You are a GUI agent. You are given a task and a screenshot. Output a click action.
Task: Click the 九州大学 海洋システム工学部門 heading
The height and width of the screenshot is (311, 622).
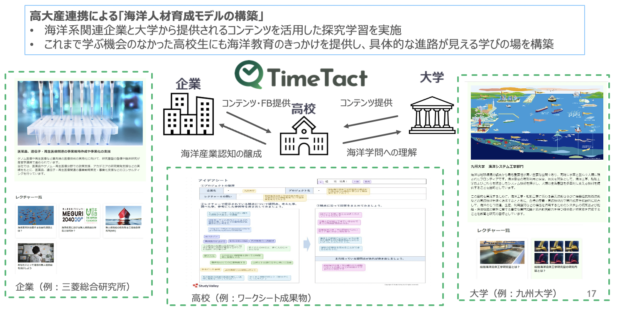click(497, 166)
